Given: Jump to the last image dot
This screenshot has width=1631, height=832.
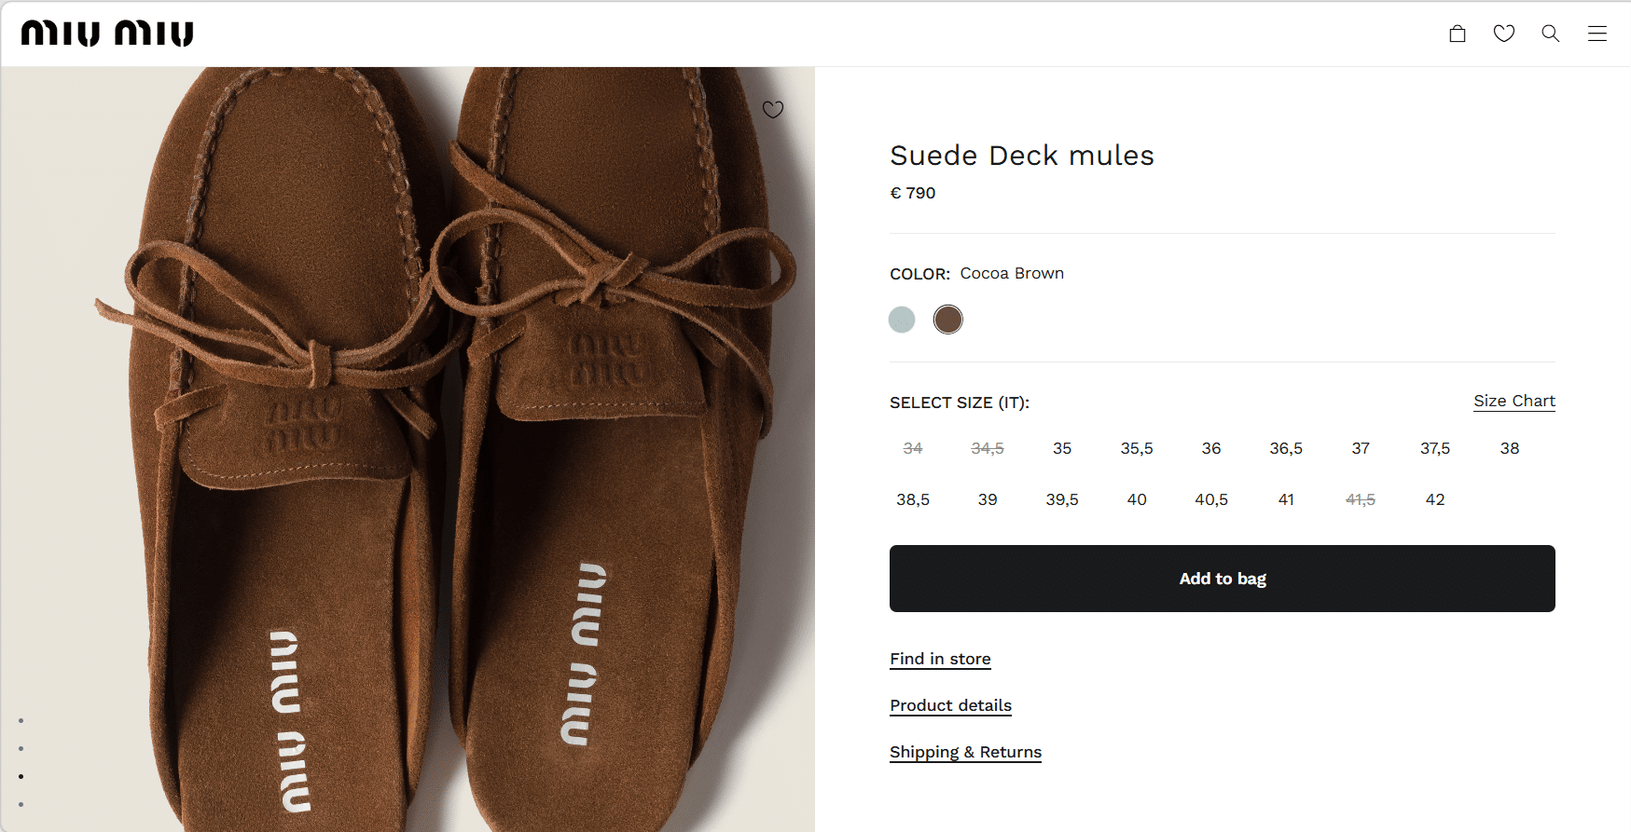Looking at the screenshot, I should point(21,804).
